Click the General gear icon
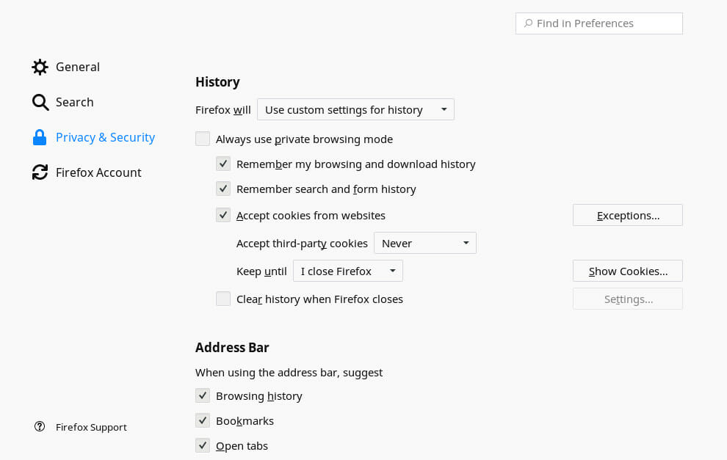This screenshot has height=460, width=727. [x=40, y=67]
